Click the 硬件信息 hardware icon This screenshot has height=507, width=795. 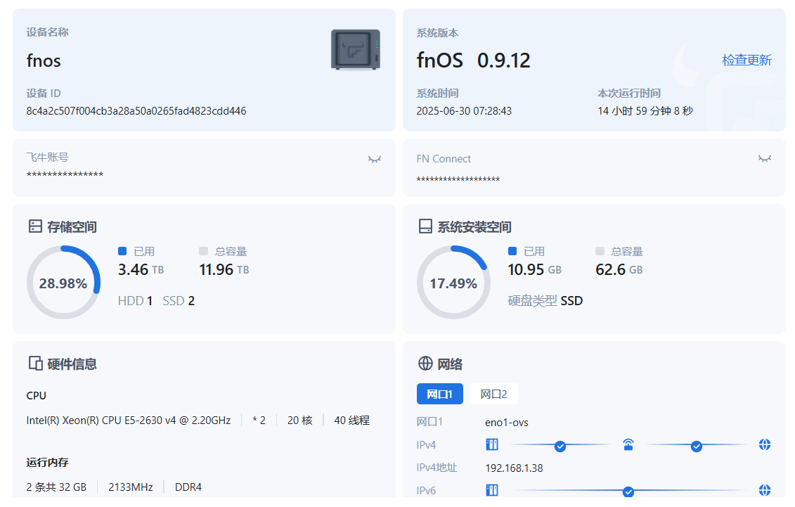tap(35, 363)
